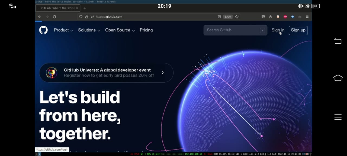Viewport: 347px width, 156px height.
Task: Go back with the browser back arrow
Action: coord(40,17)
